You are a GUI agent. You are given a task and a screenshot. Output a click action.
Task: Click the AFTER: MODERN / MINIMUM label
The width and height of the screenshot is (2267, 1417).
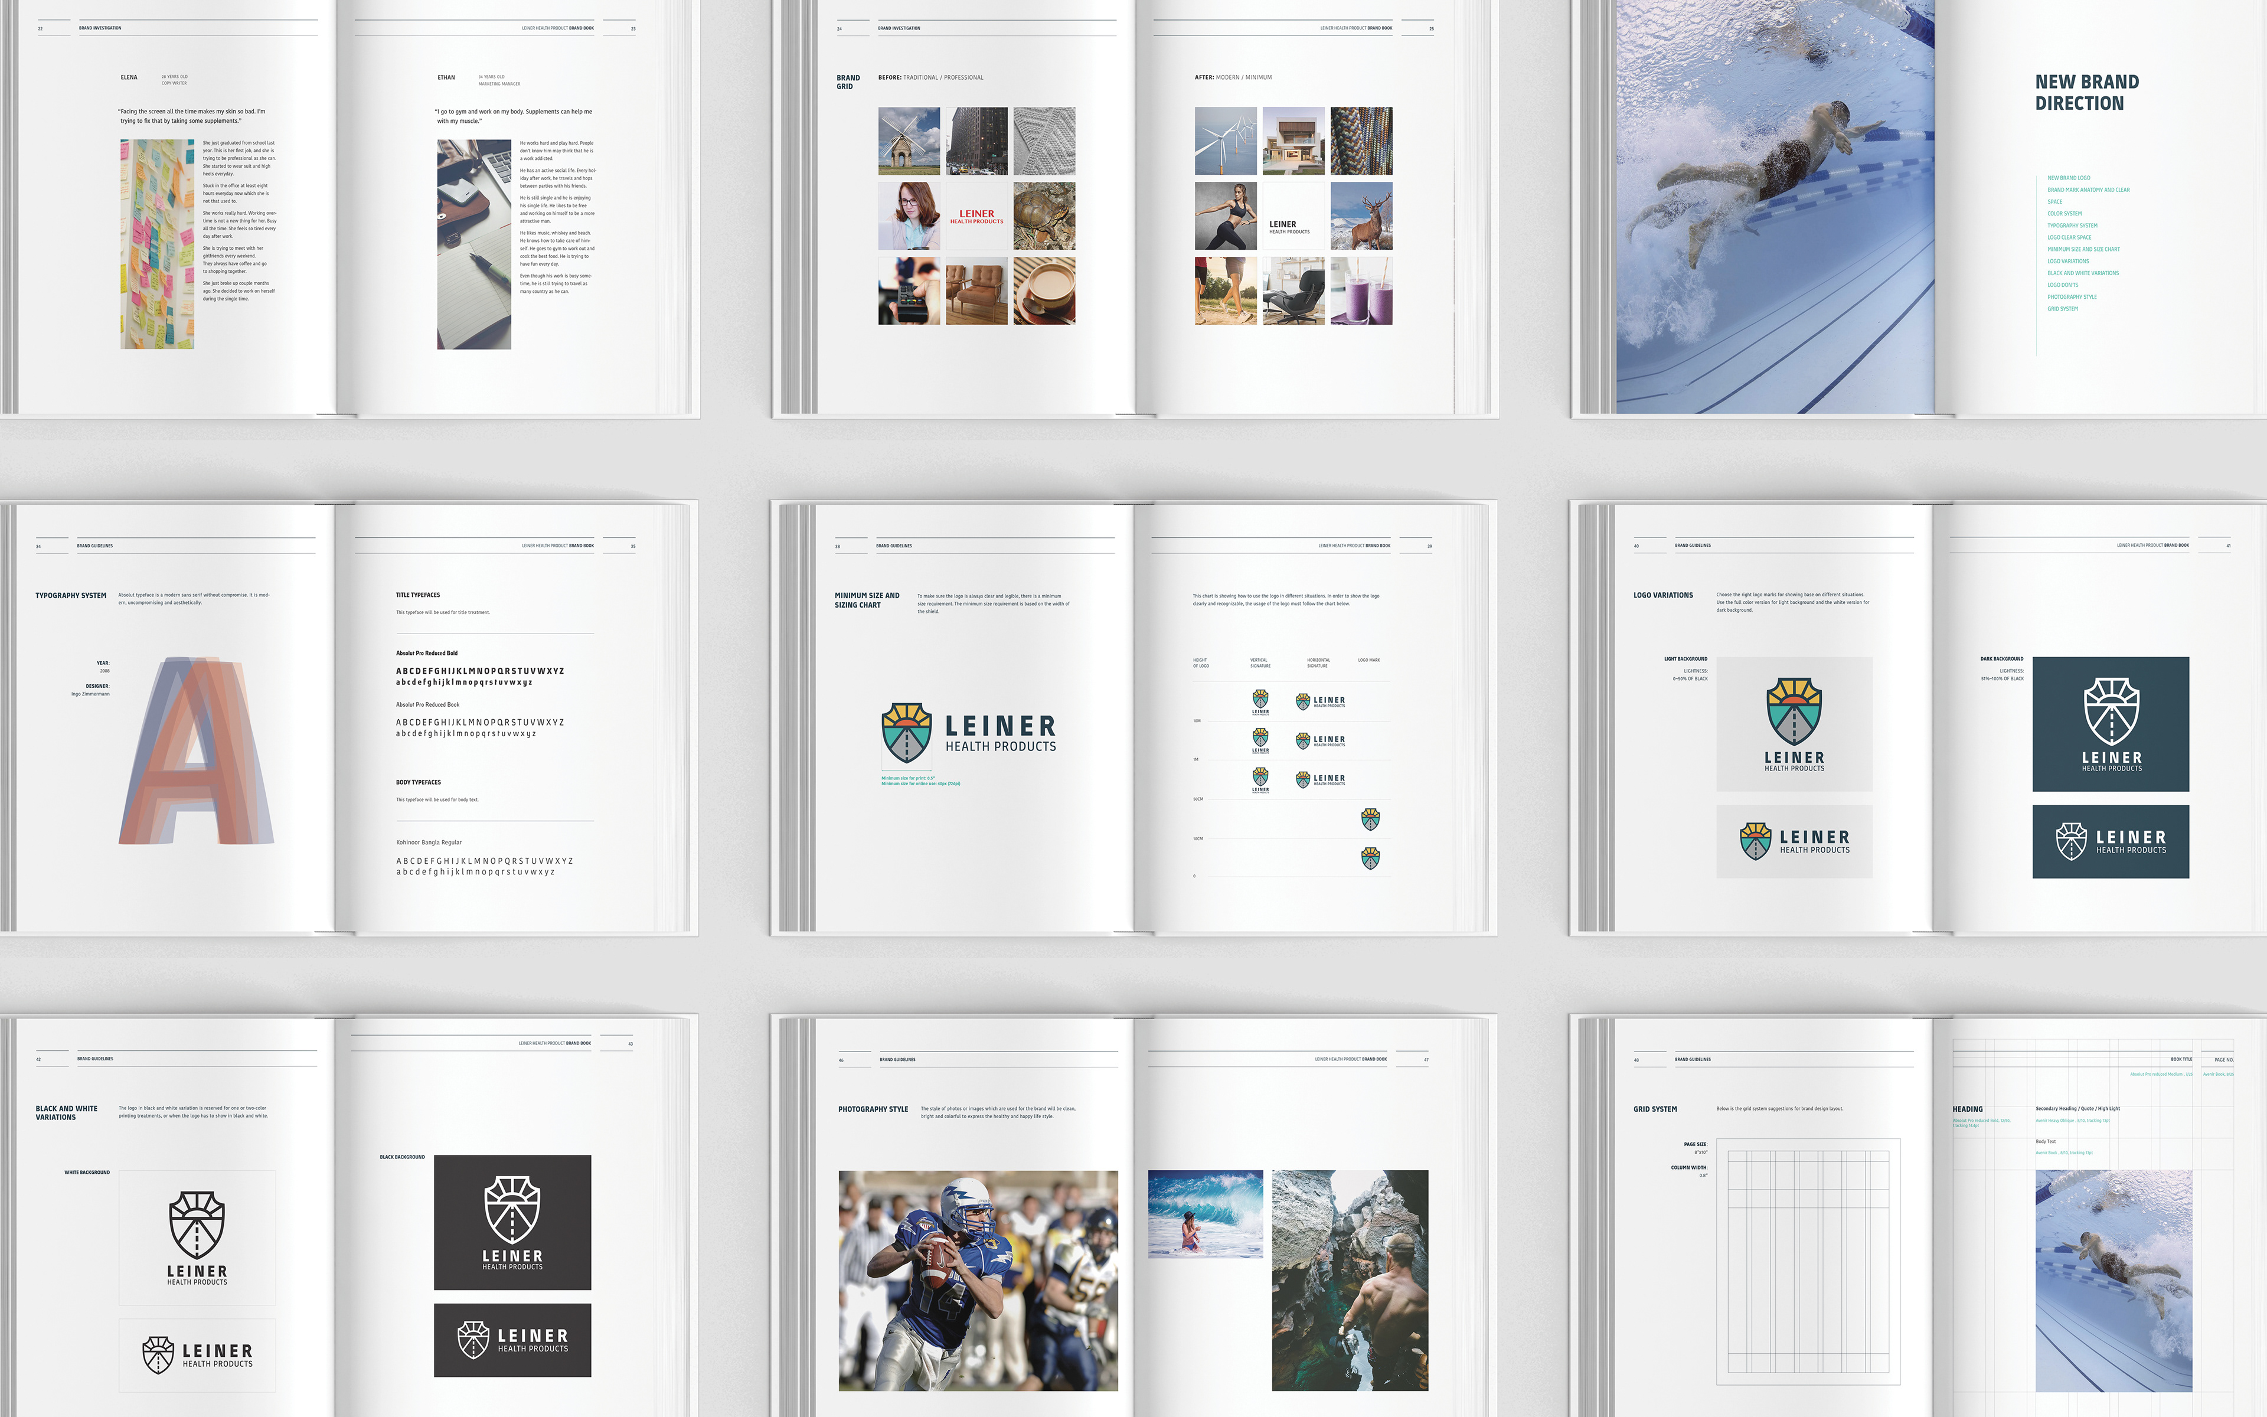[x=1233, y=78]
